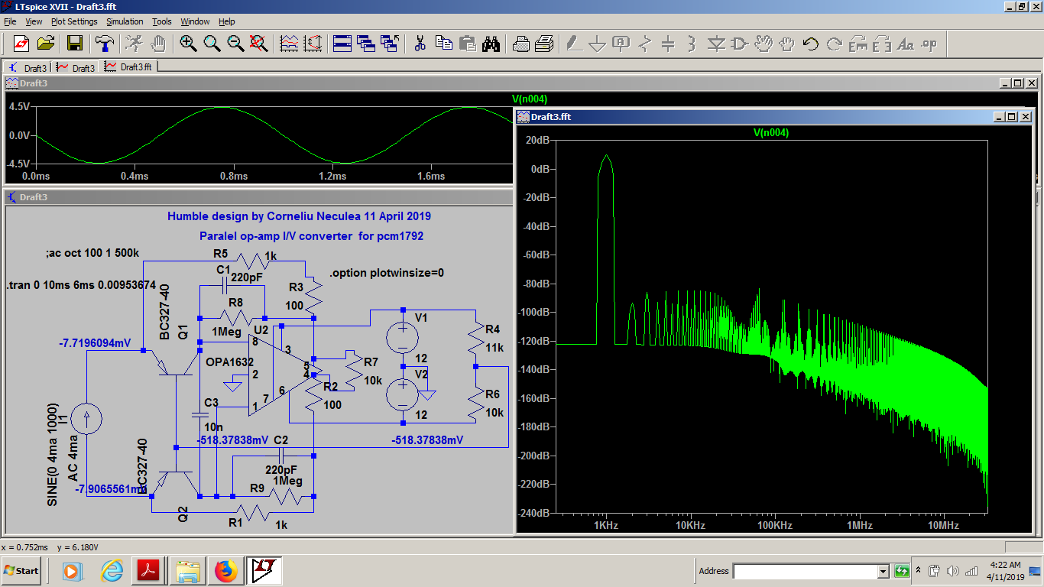Click the Undo arrow icon
Image resolution: width=1044 pixels, height=587 pixels.
(810, 44)
